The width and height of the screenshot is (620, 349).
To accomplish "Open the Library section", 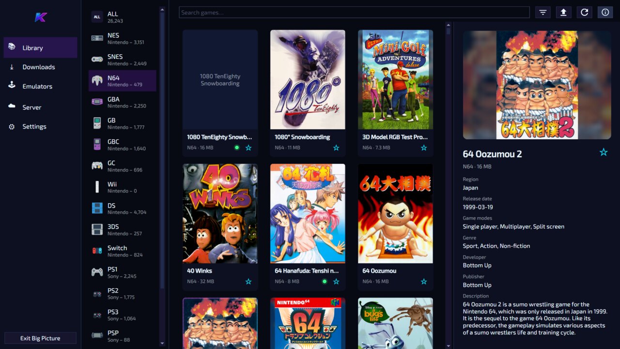I will [40, 48].
